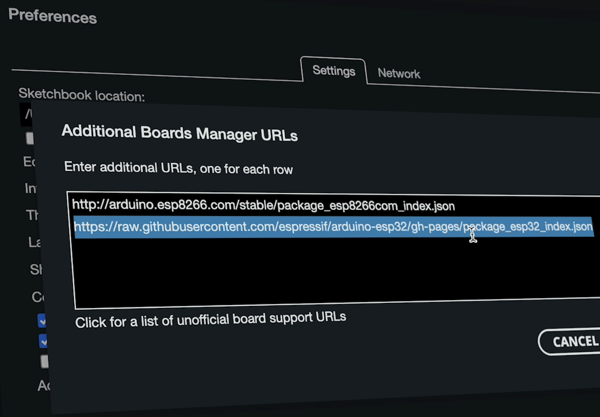The image size is (600, 417).
Task: Switch to the Settings tab
Action: click(x=333, y=71)
